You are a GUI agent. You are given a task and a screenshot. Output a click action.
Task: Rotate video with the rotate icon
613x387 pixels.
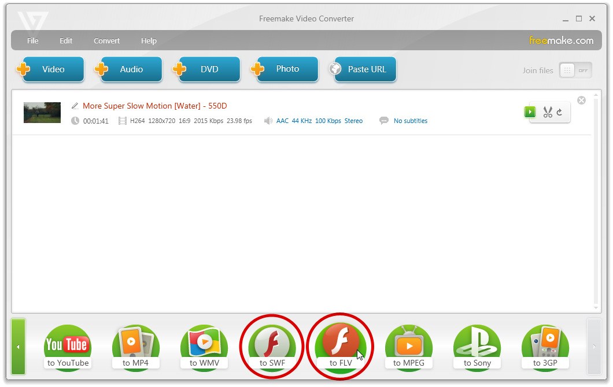tap(560, 113)
